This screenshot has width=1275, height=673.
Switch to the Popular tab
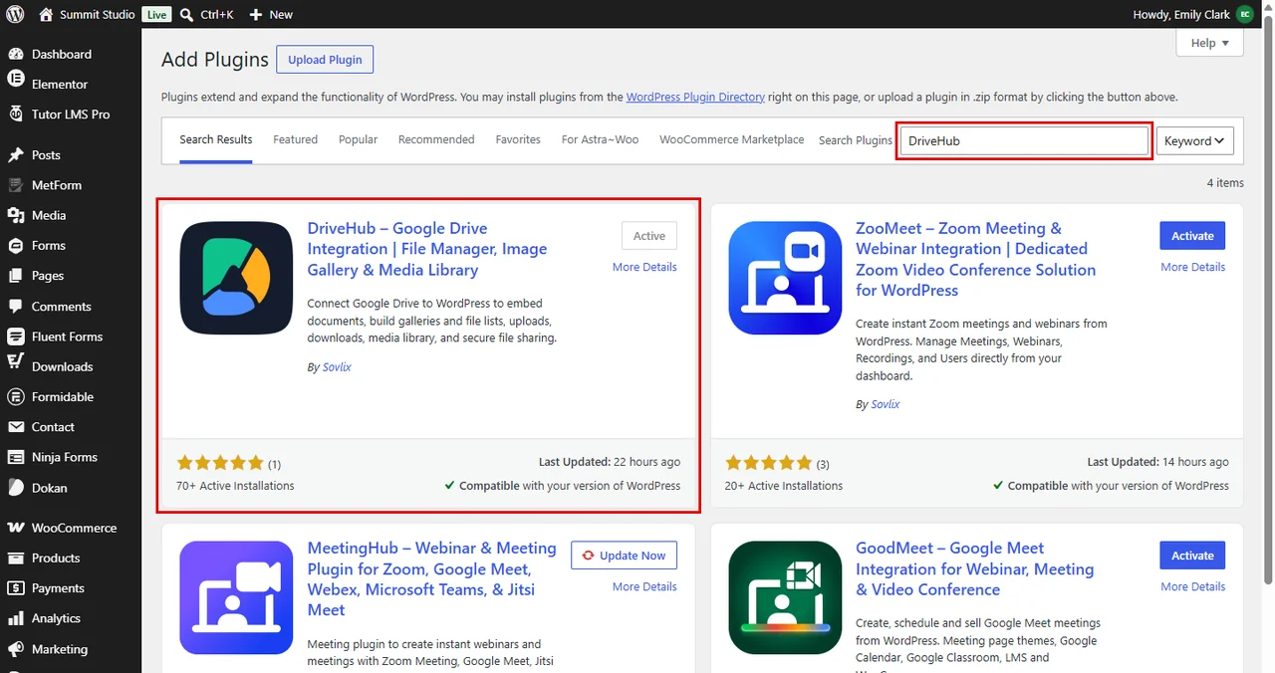pos(358,139)
